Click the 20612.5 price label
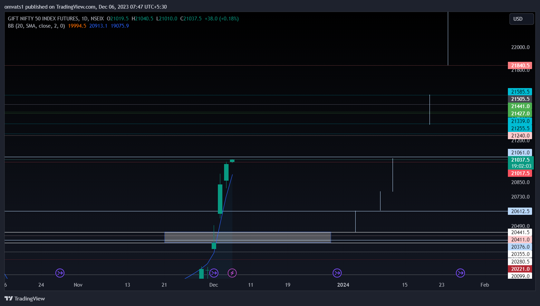 (x=520, y=211)
